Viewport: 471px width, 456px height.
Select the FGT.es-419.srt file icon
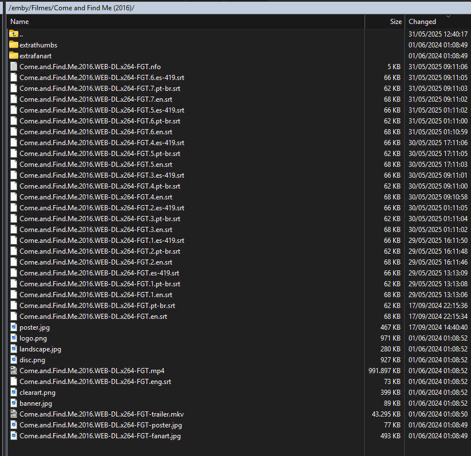(14, 273)
